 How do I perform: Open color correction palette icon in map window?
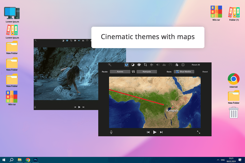[139, 65]
